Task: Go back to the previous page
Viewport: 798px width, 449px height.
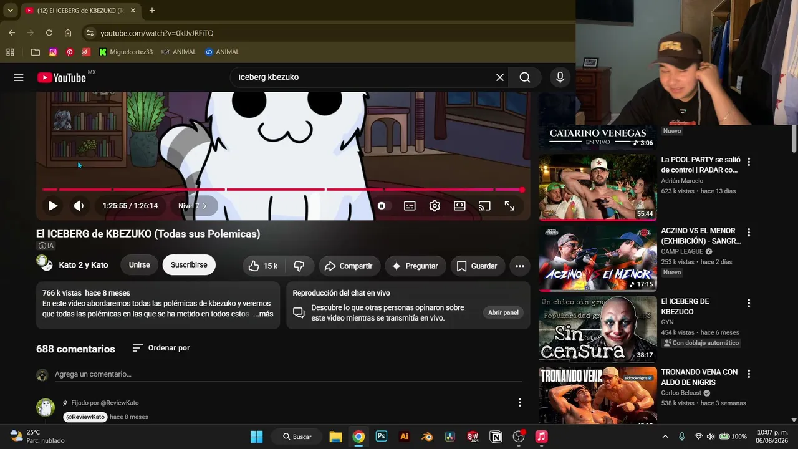Action: [12, 33]
